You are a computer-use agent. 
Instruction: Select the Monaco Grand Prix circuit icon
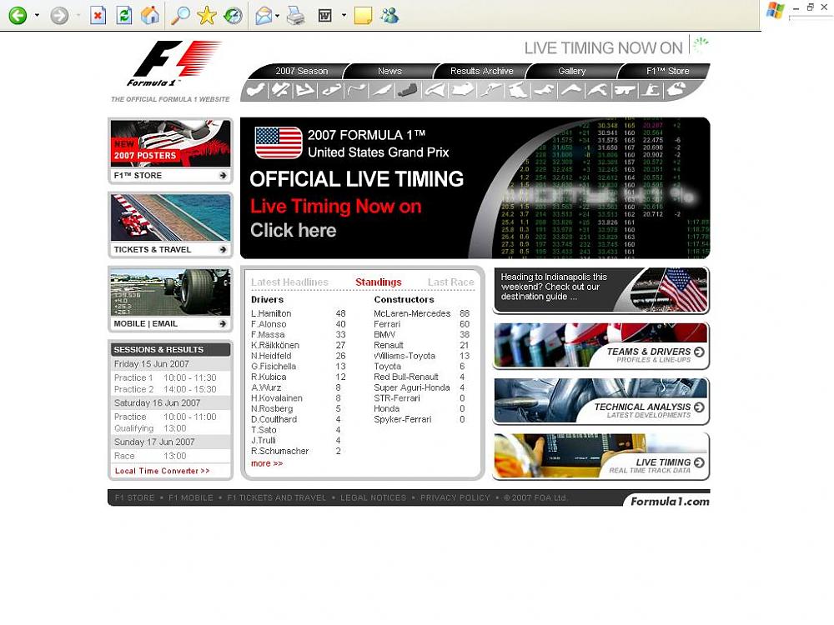coord(357,90)
